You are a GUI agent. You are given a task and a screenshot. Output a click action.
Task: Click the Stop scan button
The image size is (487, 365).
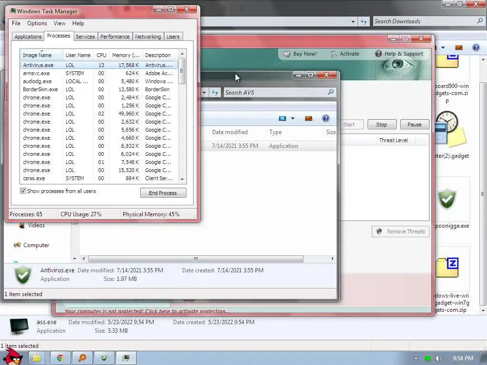coord(382,125)
